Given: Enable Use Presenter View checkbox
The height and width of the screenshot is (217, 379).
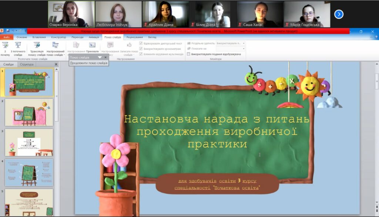Looking at the screenshot, I should pyautogui.click(x=189, y=54).
